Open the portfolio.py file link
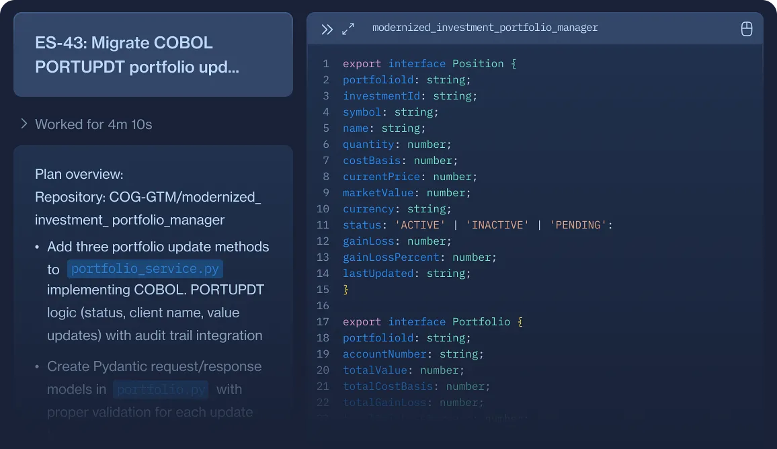The height and width of the screenshot is (449, 777). click(x=161, y=390)
